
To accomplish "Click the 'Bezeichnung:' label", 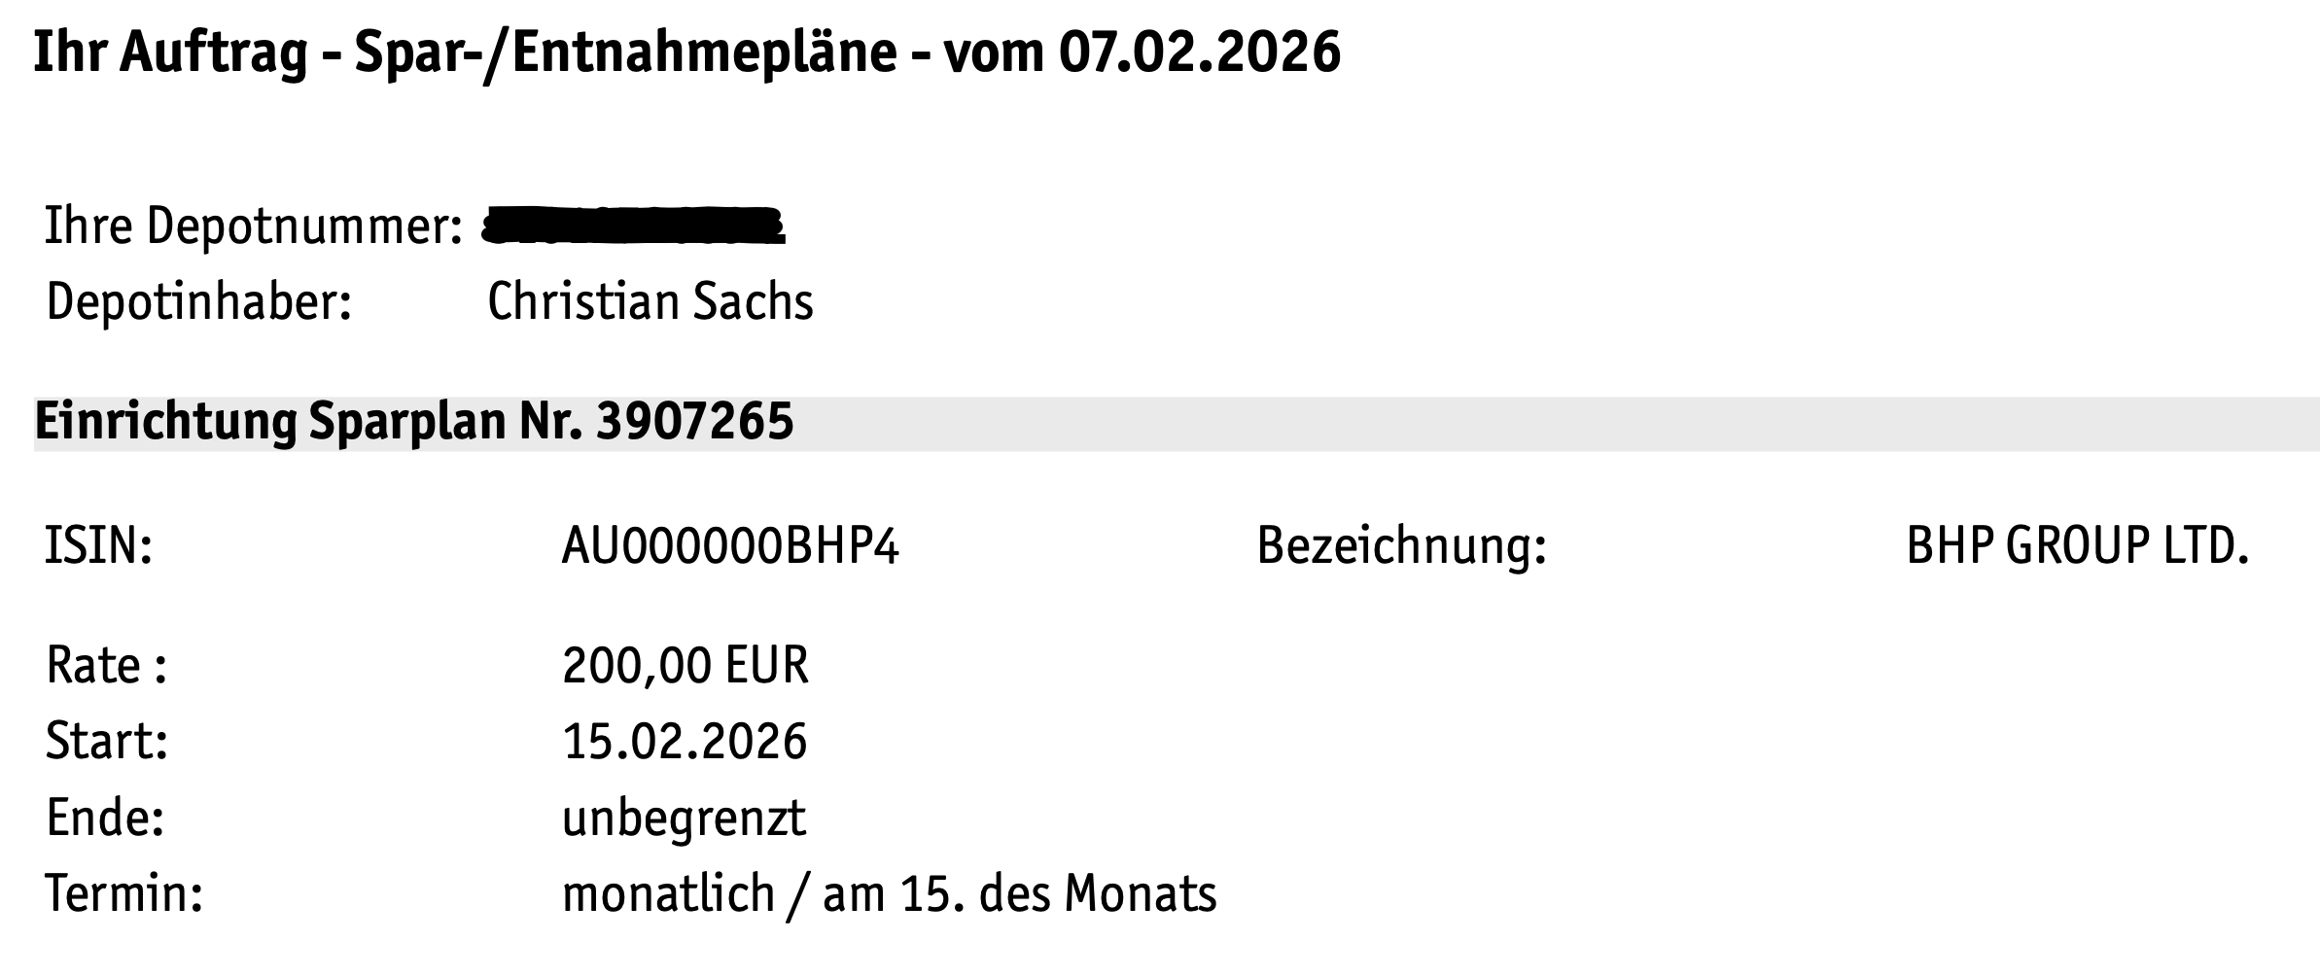I will [1401, 545].
